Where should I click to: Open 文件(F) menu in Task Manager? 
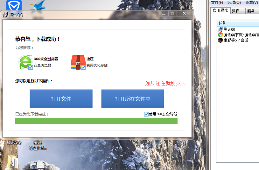coord(217,3)
